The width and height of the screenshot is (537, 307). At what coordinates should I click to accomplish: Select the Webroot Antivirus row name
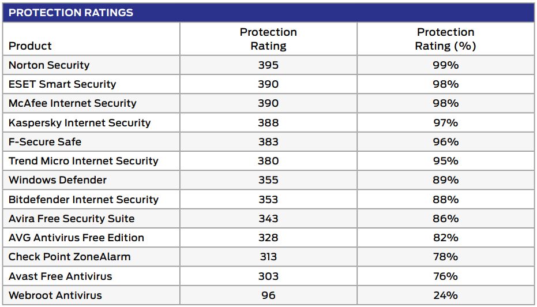[55, 295]
